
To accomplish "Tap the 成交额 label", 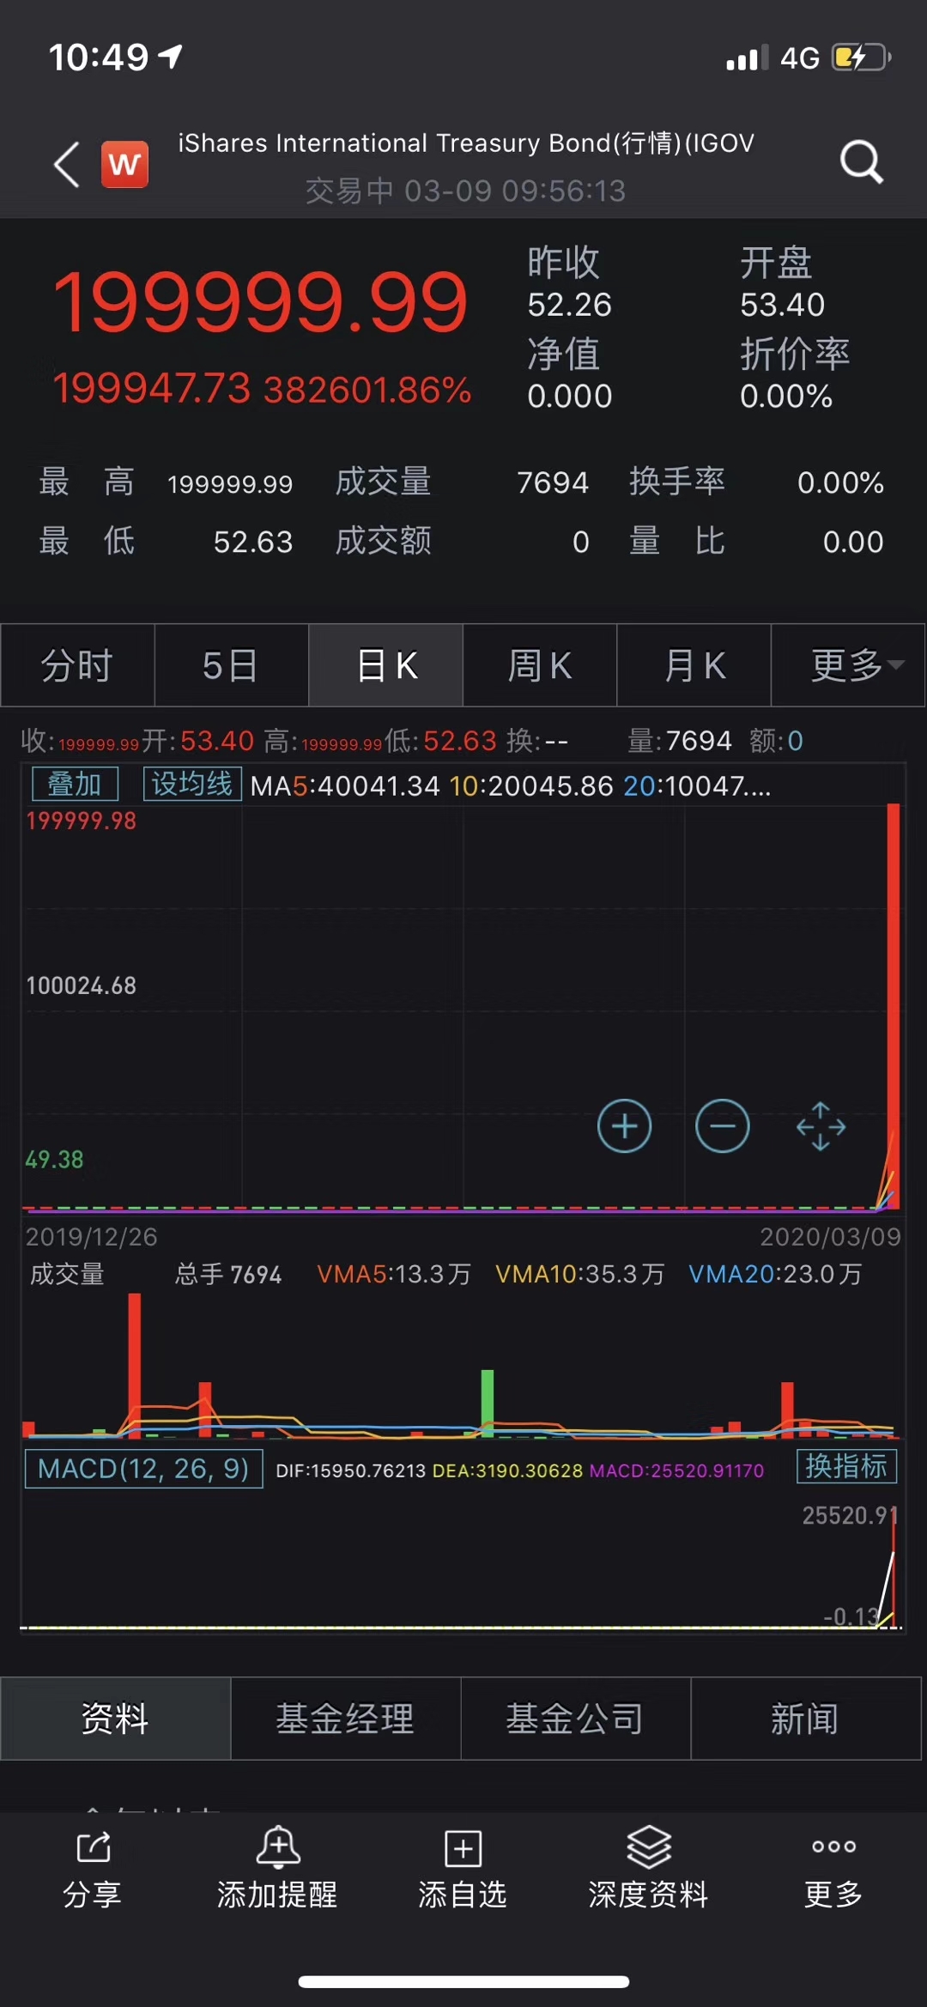I will click(384, 542).
